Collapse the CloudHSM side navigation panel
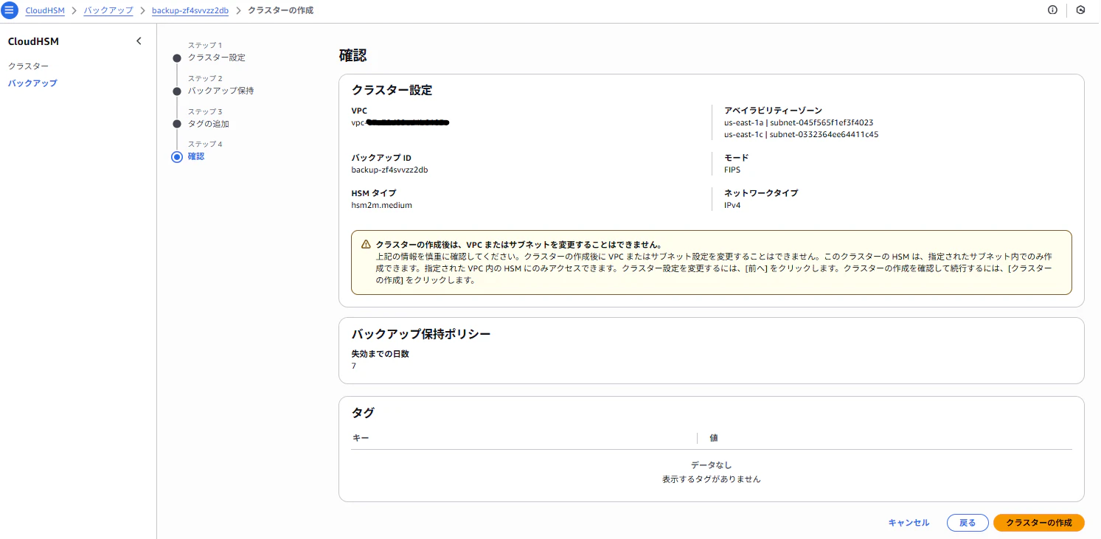Viewport: 1101px width, 539px height. coord(139,41)
